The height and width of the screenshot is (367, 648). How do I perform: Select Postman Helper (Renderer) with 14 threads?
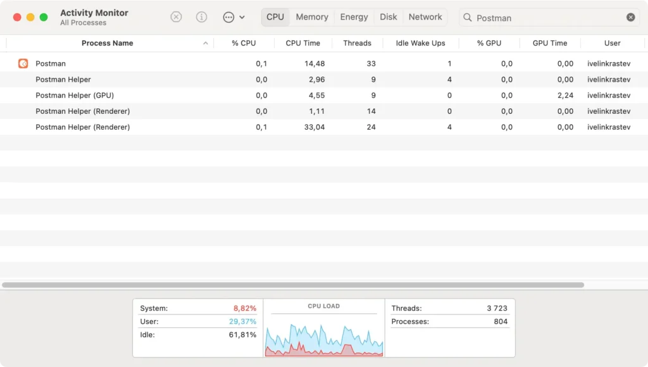324,111
